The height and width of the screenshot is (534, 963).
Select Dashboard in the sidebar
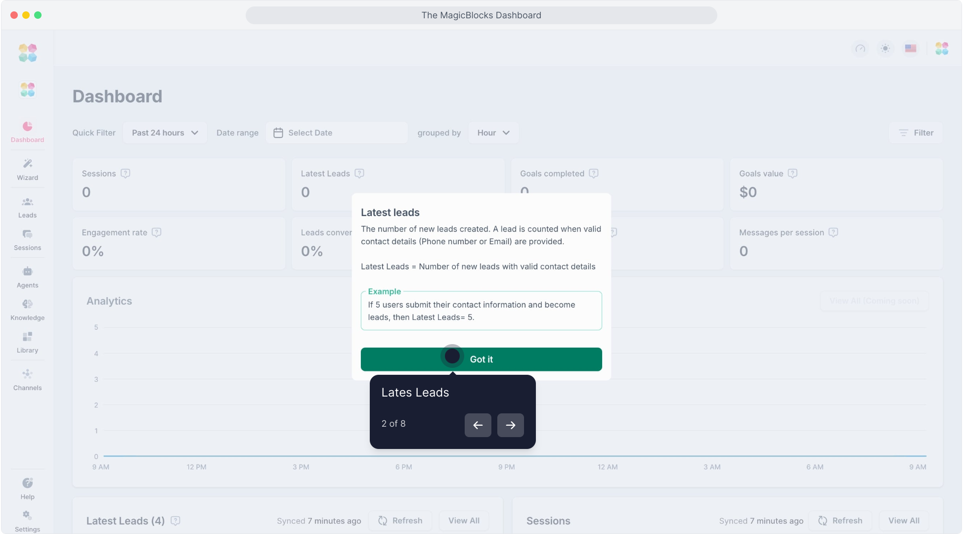(x=27, y=132)
